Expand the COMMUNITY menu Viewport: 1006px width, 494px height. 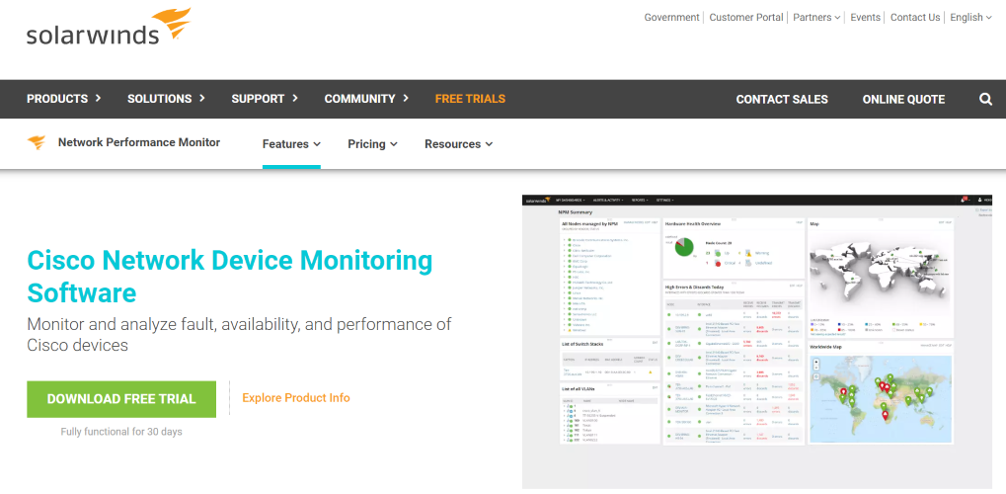point(366,99)
